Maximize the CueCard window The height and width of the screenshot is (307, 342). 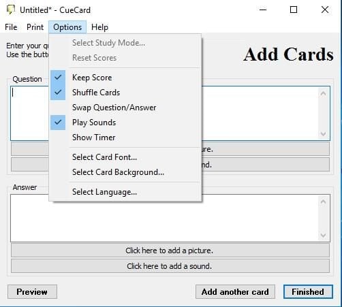pyautogui.click(x=294, y=10)
